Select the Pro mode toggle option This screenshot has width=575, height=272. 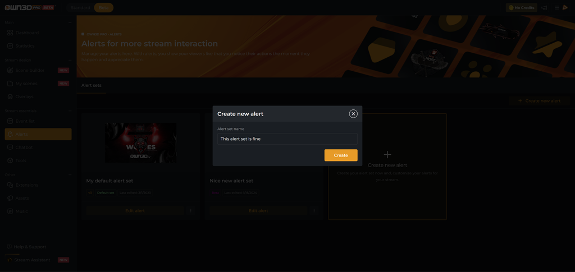pos(103,8)
